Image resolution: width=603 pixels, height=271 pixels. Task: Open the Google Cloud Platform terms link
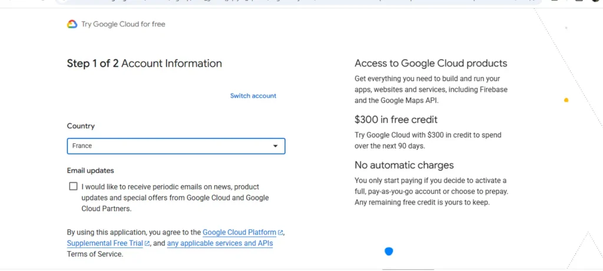pos(239,233)
